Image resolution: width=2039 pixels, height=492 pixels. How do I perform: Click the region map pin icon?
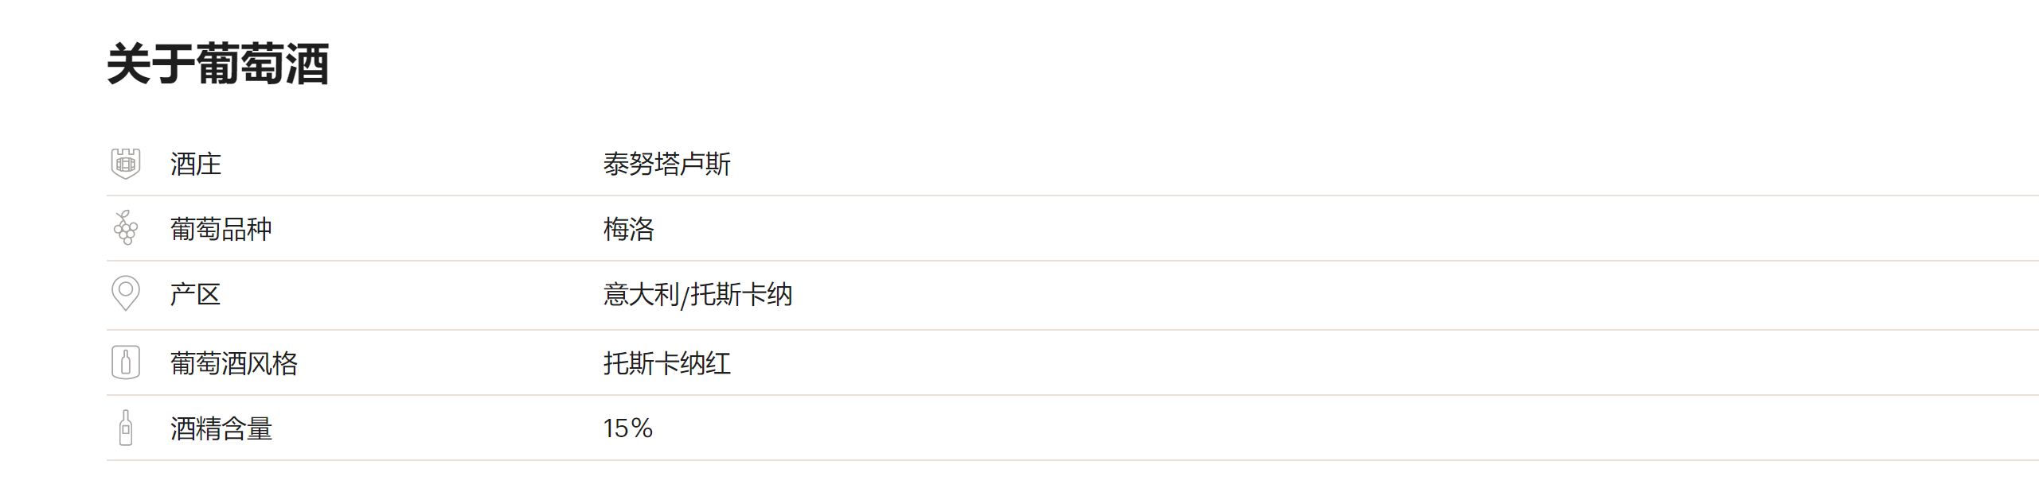[x=125, y=293]
